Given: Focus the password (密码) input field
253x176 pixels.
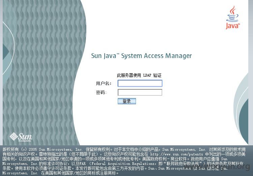Looking at the screenshot, I should 140,92.
